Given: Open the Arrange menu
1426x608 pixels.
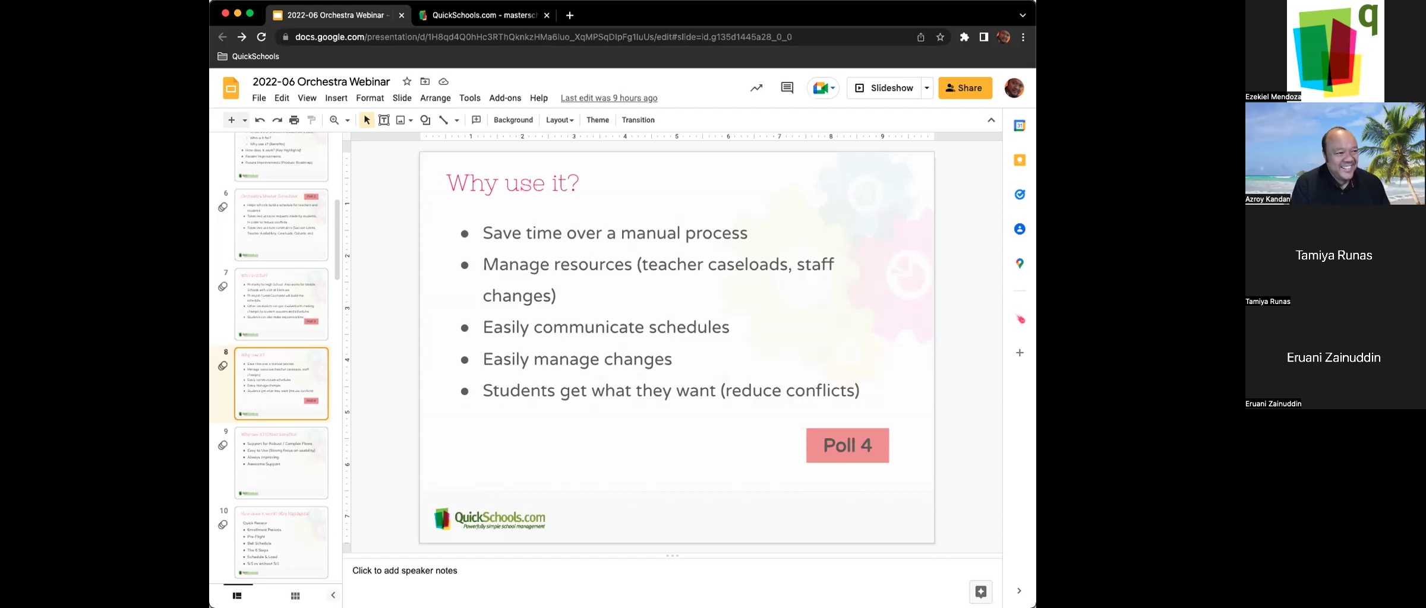Looking at the screenshot, I should coord(435,98).
